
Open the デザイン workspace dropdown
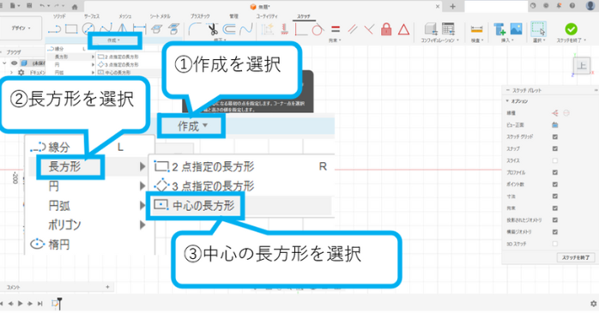tap(21, 28)
